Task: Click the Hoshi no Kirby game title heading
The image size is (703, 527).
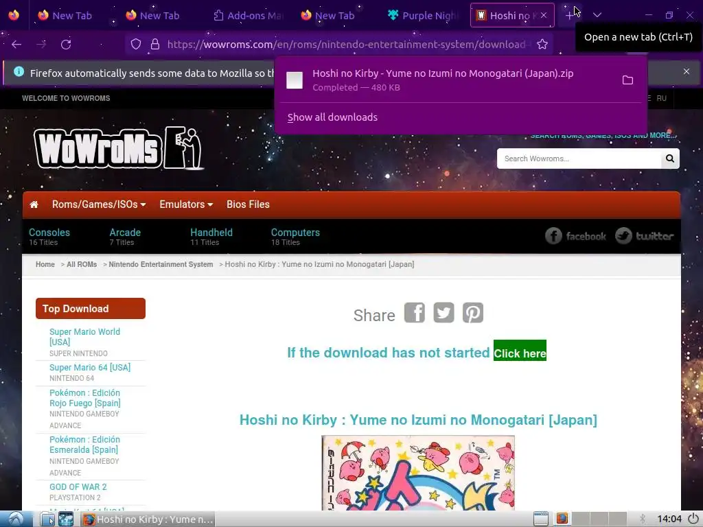Action: tap(418, 420)
